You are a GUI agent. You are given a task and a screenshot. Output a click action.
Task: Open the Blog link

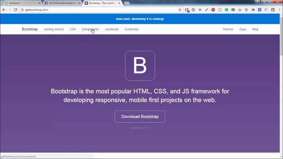point(255,29)
